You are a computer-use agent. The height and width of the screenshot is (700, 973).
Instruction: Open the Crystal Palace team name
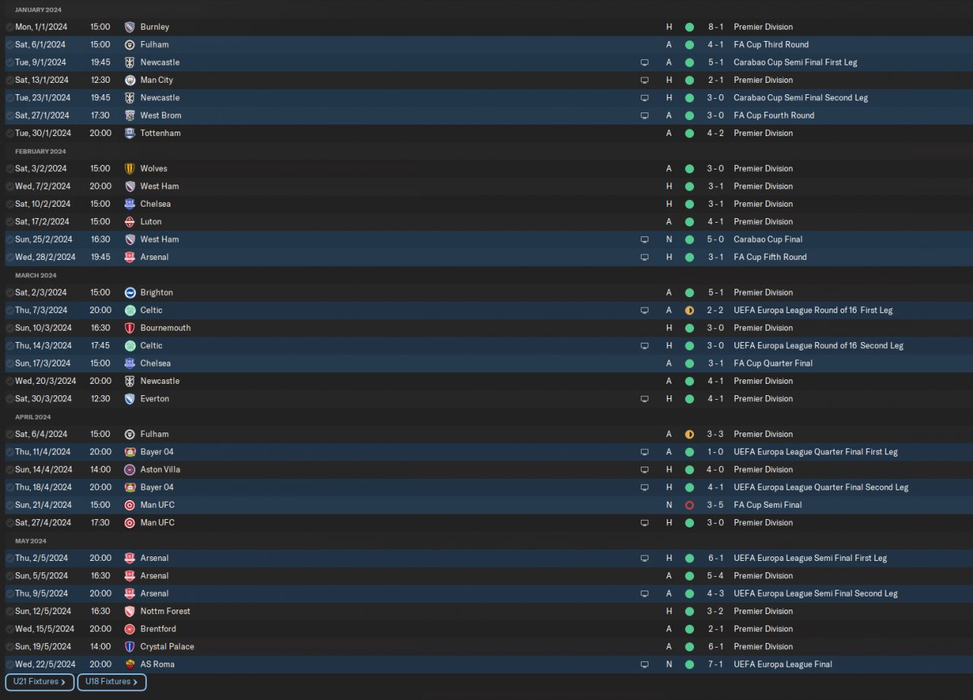point(167,647)
